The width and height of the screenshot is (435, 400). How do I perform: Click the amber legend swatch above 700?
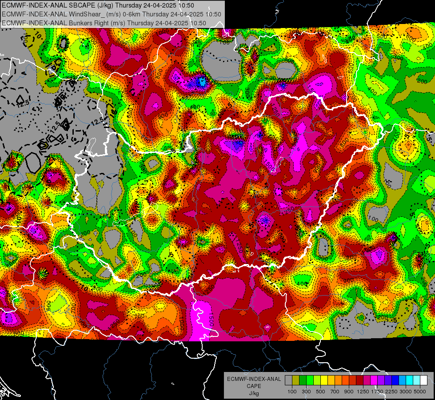point(331,380)
